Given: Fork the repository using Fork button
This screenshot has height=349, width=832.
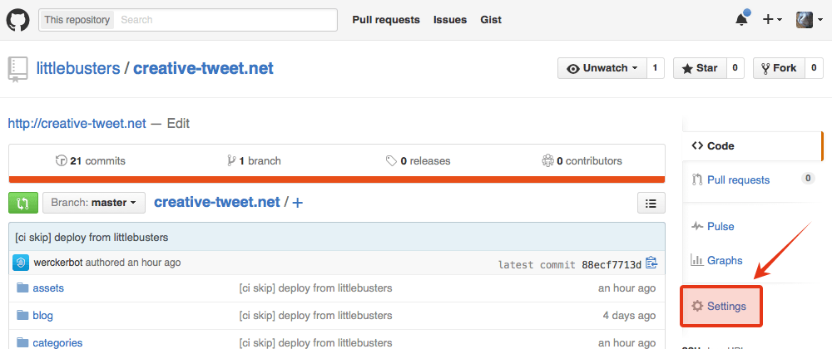Looking at the screenshot, I should click(x=777, y=68).
